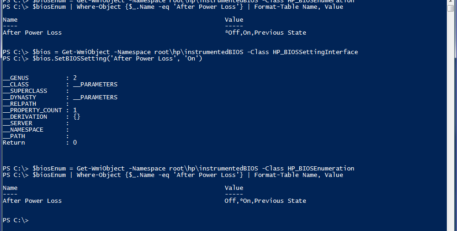Viewport: 457px width, 231px height.
Task: Click the __DERIVATION property line
Action: (42, 117)
